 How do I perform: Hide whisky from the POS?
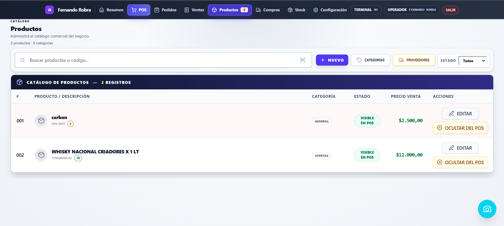click(x=460, y=162)
